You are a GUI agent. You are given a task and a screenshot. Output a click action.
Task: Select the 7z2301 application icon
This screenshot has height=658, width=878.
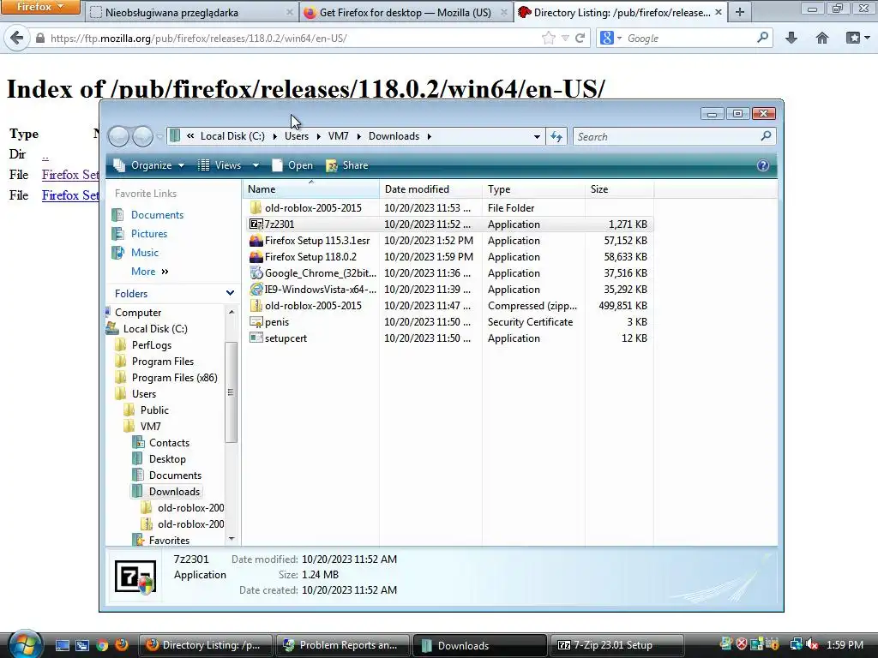click(256, 224)
